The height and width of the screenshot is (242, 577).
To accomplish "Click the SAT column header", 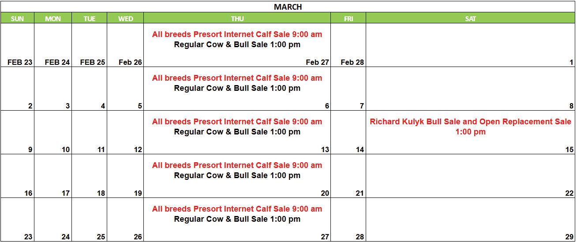I will [470, 19].
